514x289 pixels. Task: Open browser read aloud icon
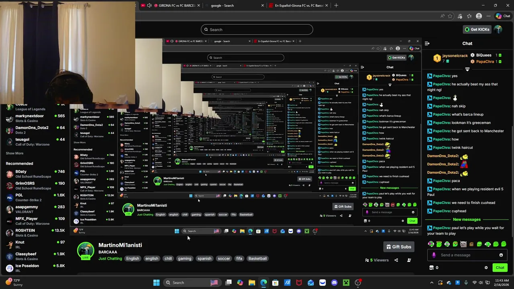443,16
